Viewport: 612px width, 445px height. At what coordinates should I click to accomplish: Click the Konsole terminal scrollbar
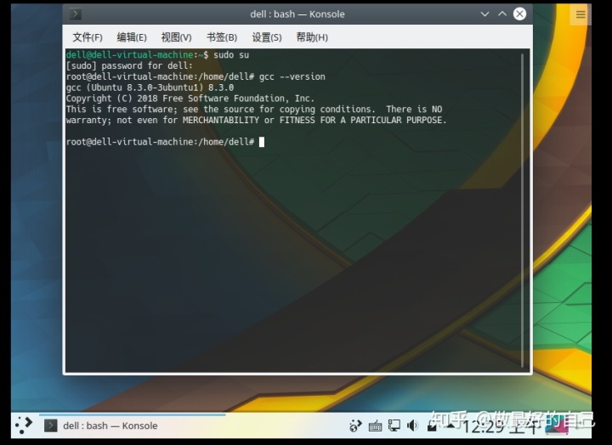pos(522,211)
